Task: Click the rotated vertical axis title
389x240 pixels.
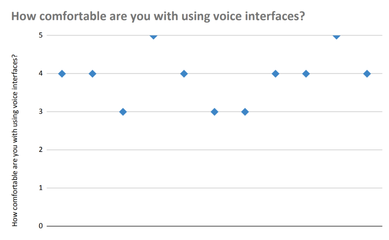Action: (15, 140)
